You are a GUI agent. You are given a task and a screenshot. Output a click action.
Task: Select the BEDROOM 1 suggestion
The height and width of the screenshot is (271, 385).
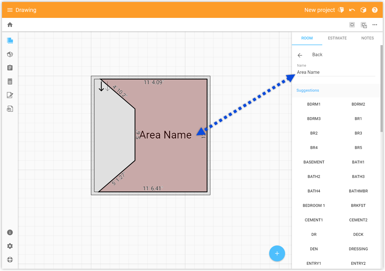(314, 205)
